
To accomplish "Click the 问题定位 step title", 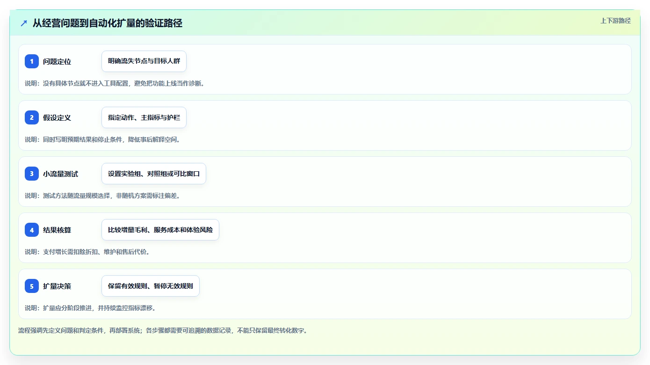I will (x=57, y=61).
